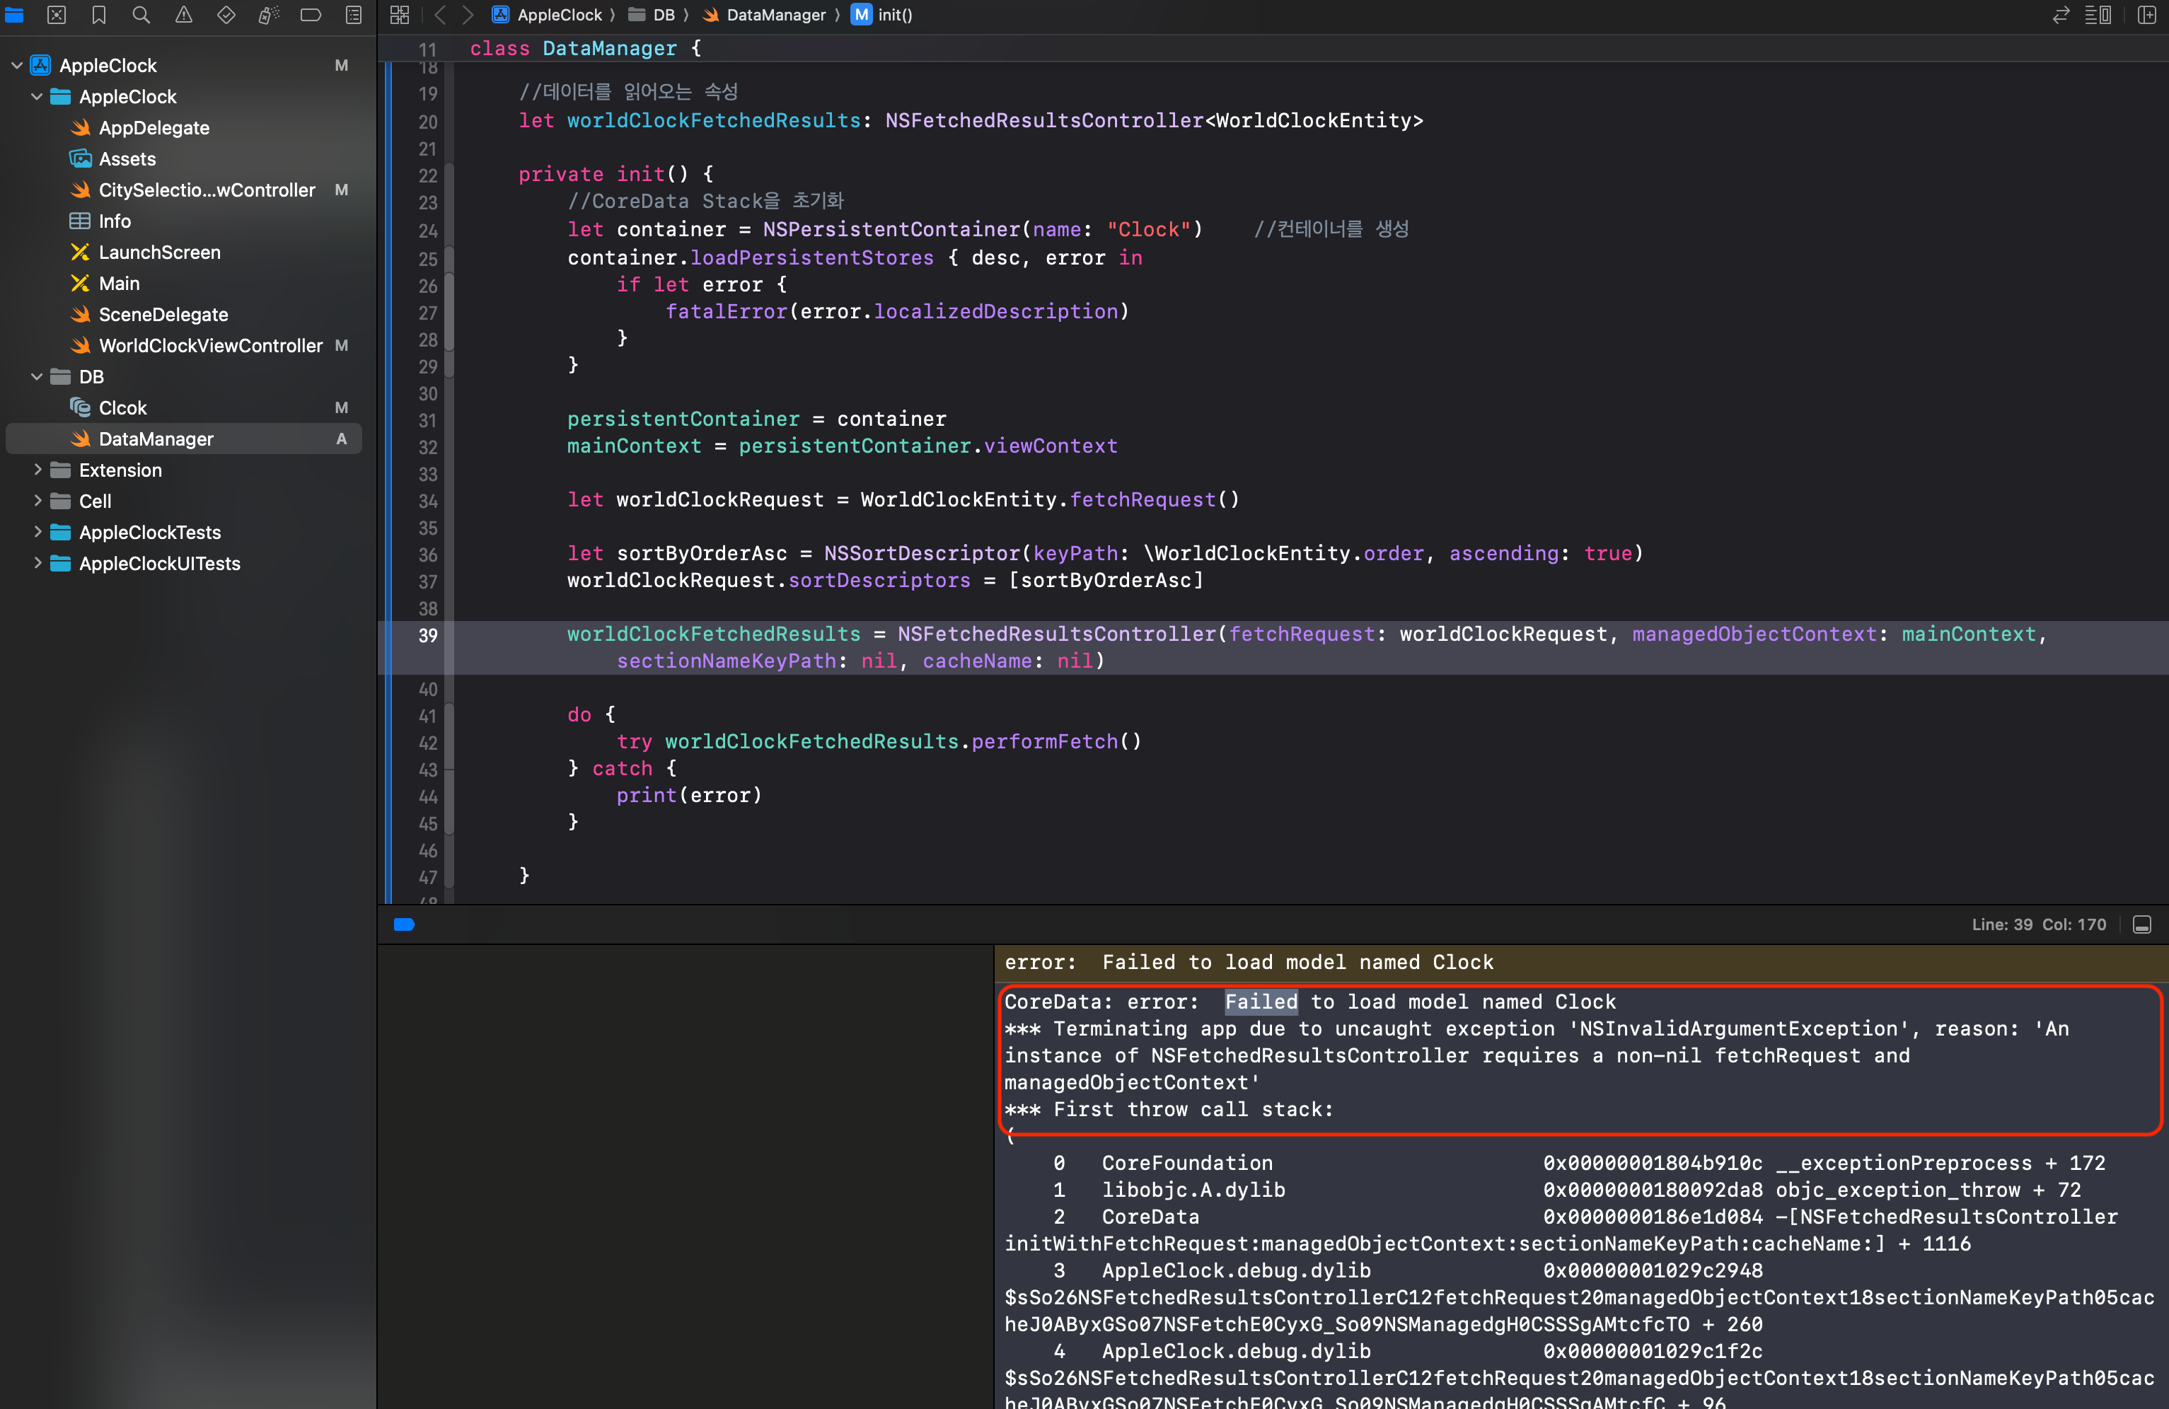Expand the AppleClockTests folder

[x=37, y=531]
